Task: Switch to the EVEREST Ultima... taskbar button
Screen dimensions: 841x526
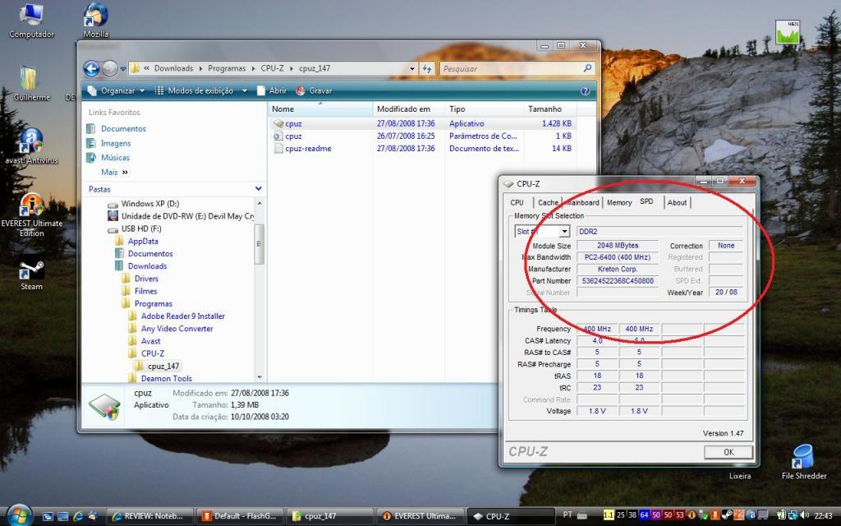Action: (420, 516)
